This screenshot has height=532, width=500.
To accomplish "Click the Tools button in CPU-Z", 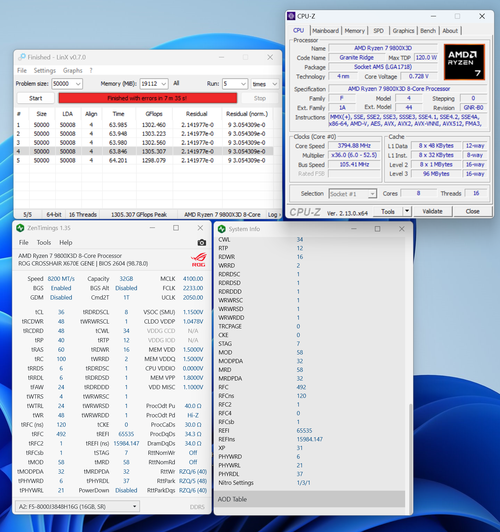I will coord(388,211).
